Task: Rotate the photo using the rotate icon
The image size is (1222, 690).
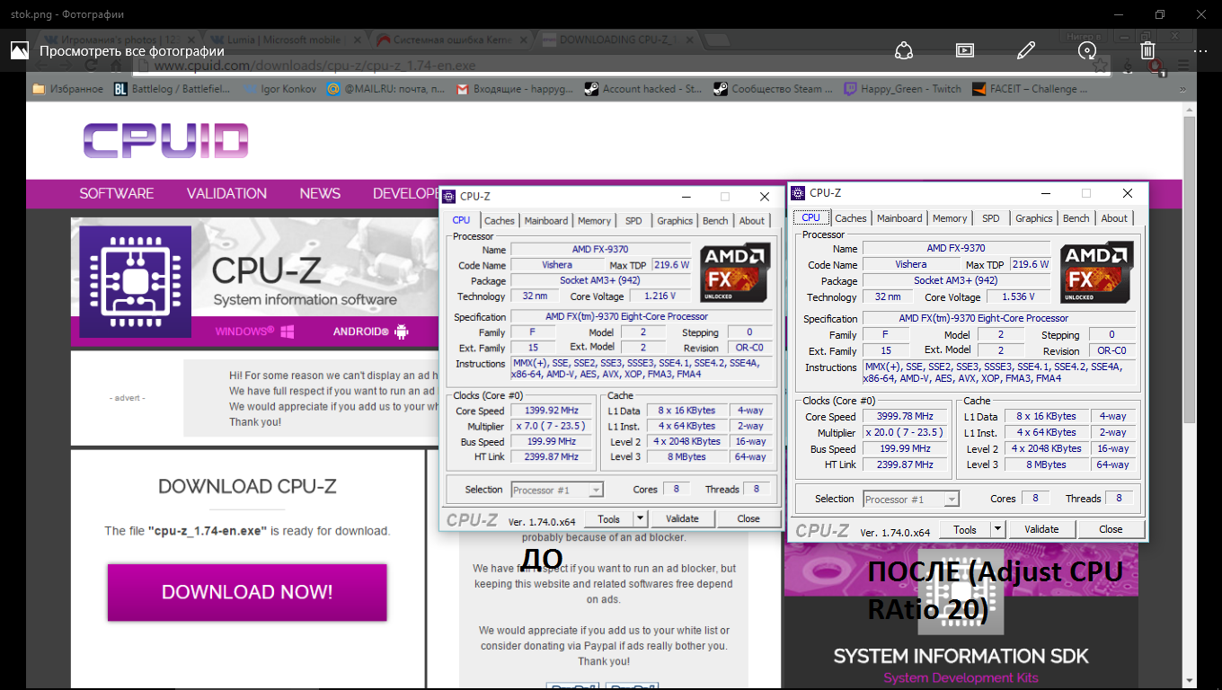Action: 1087,50
